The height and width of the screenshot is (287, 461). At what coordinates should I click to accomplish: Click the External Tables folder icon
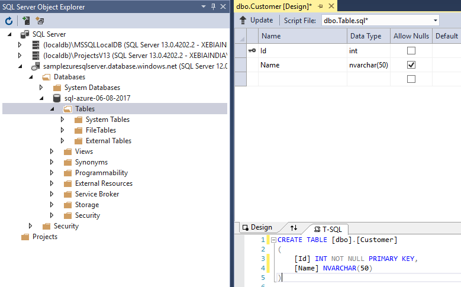tap(78, 141)
